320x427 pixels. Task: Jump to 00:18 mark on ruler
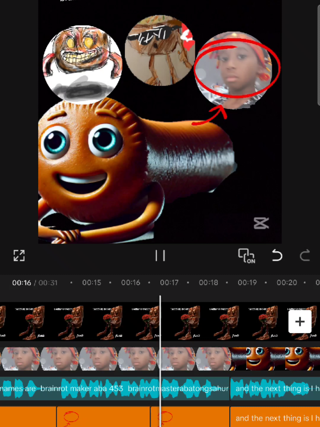[208, 282]
